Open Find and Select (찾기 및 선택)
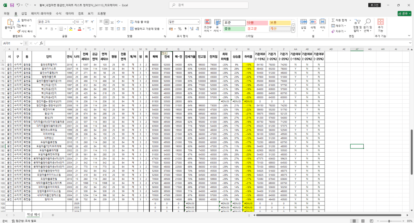This screenshot has height=223, width=414. [367, 26]
